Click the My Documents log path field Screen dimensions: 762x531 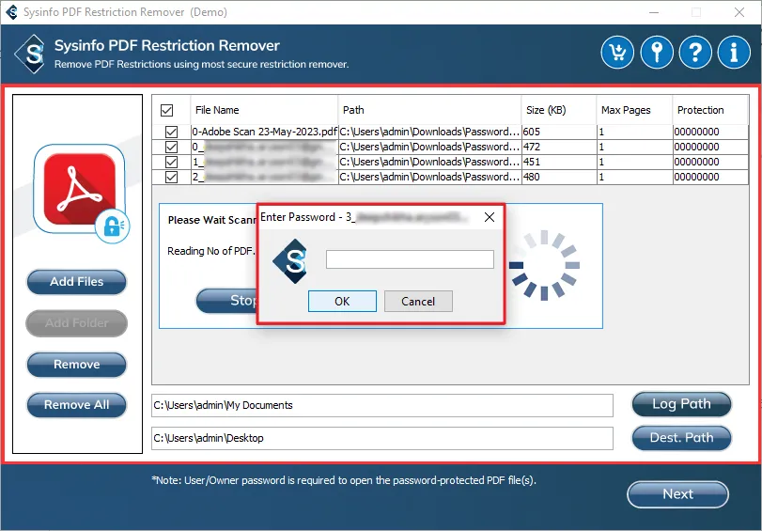coord(382,406)
